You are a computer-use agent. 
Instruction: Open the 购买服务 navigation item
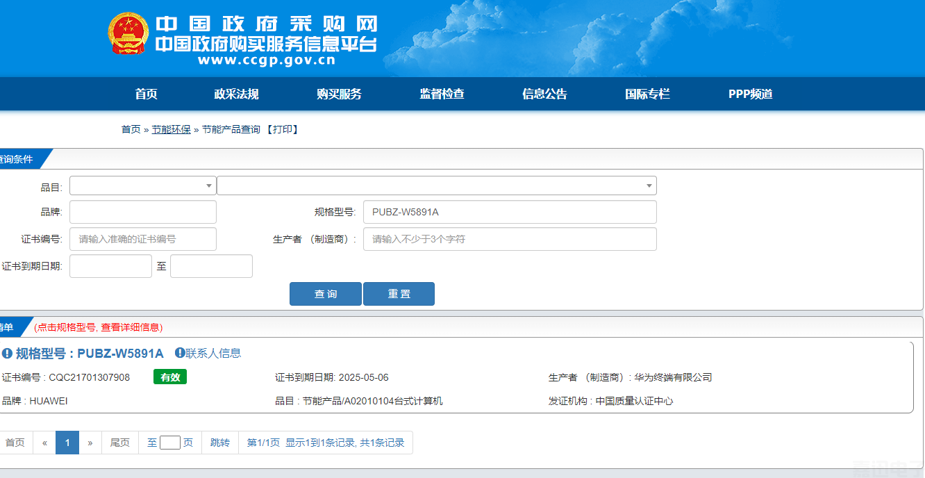[x=340, y=94]
